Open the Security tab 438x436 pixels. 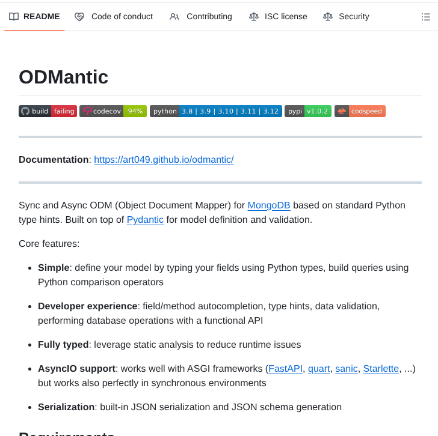[354, 17]
